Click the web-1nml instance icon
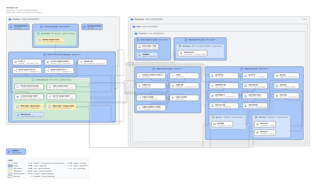Screen dimensions: 316x185 click(x=257, y=124)
